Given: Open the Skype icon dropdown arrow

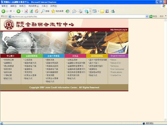Looking at the screenshot, I should pyautogui.click(x=90, y=11).
